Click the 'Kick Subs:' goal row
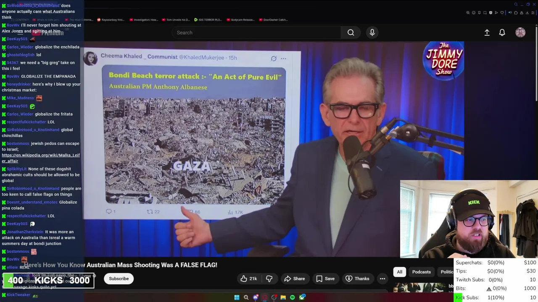The height and width of the screenshot is (302, 538). click(496, 297)
